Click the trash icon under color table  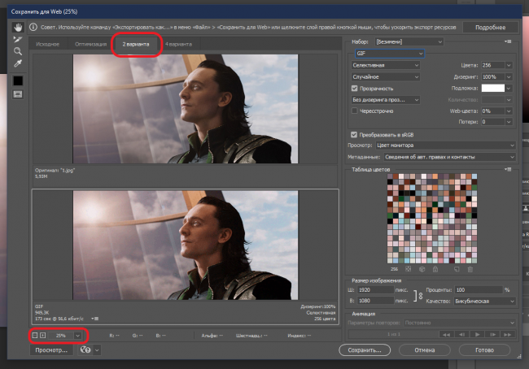(x=470, y=269)
